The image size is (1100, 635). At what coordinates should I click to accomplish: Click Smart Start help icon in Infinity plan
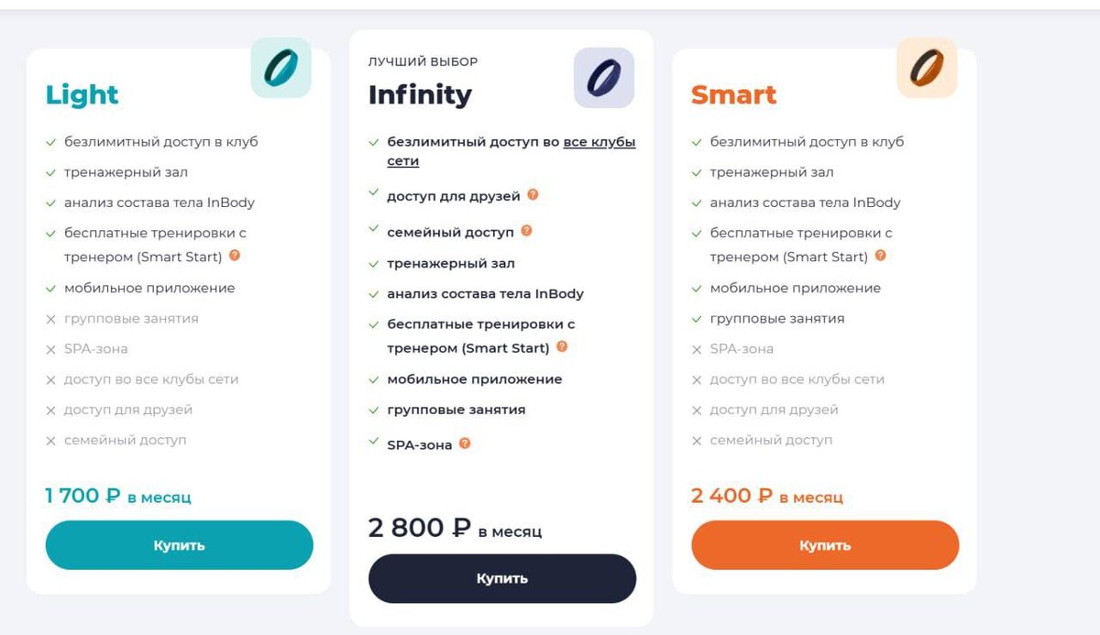click(561, 347)
